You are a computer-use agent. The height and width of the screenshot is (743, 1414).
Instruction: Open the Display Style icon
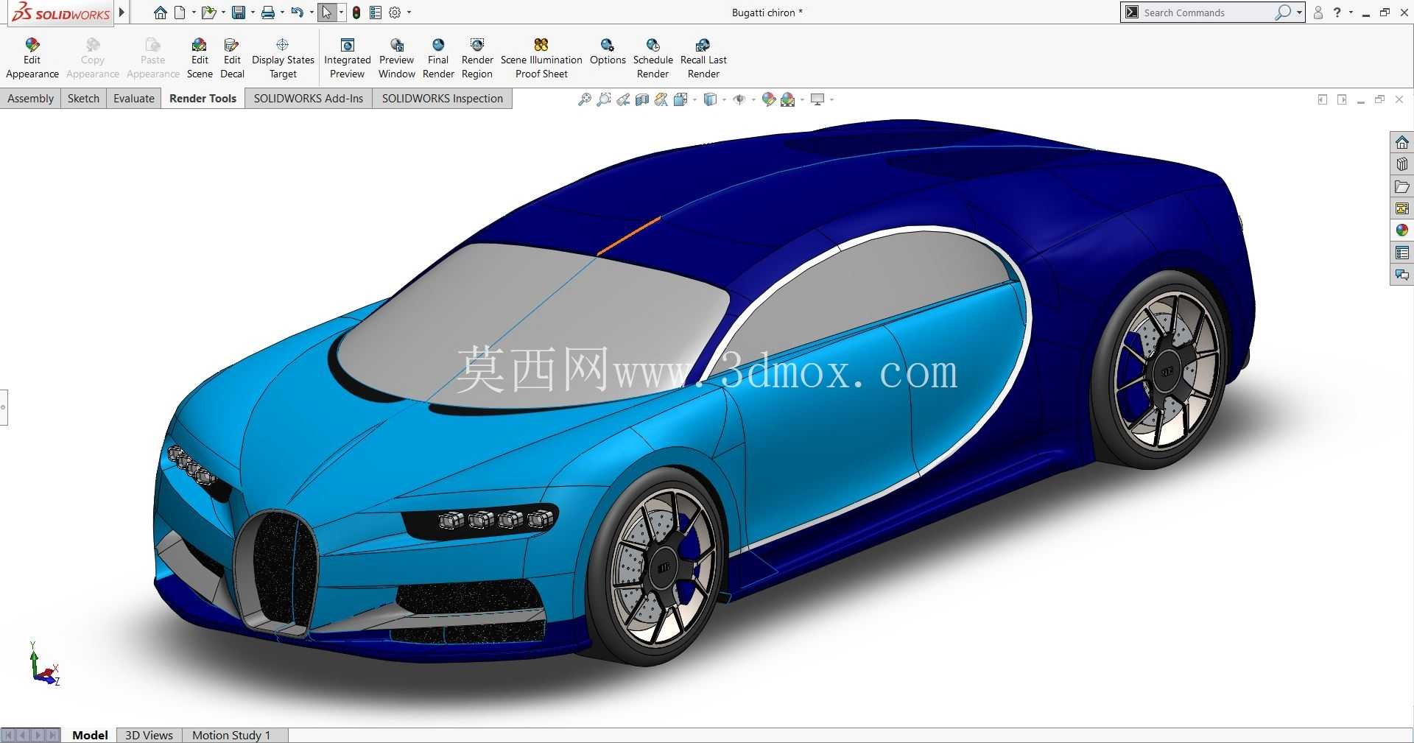[x=710, y=99]
